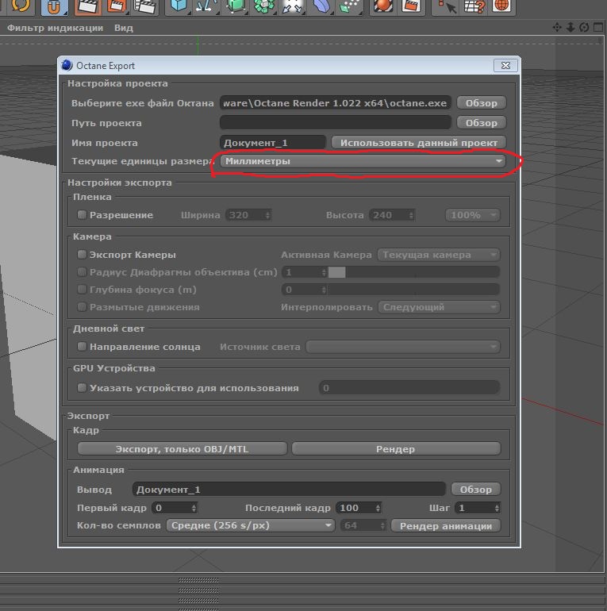Viewport: 607px width, 611px height.
Task: Click the Высота 240 stepper arrows
Action: [x=411, y=215]
